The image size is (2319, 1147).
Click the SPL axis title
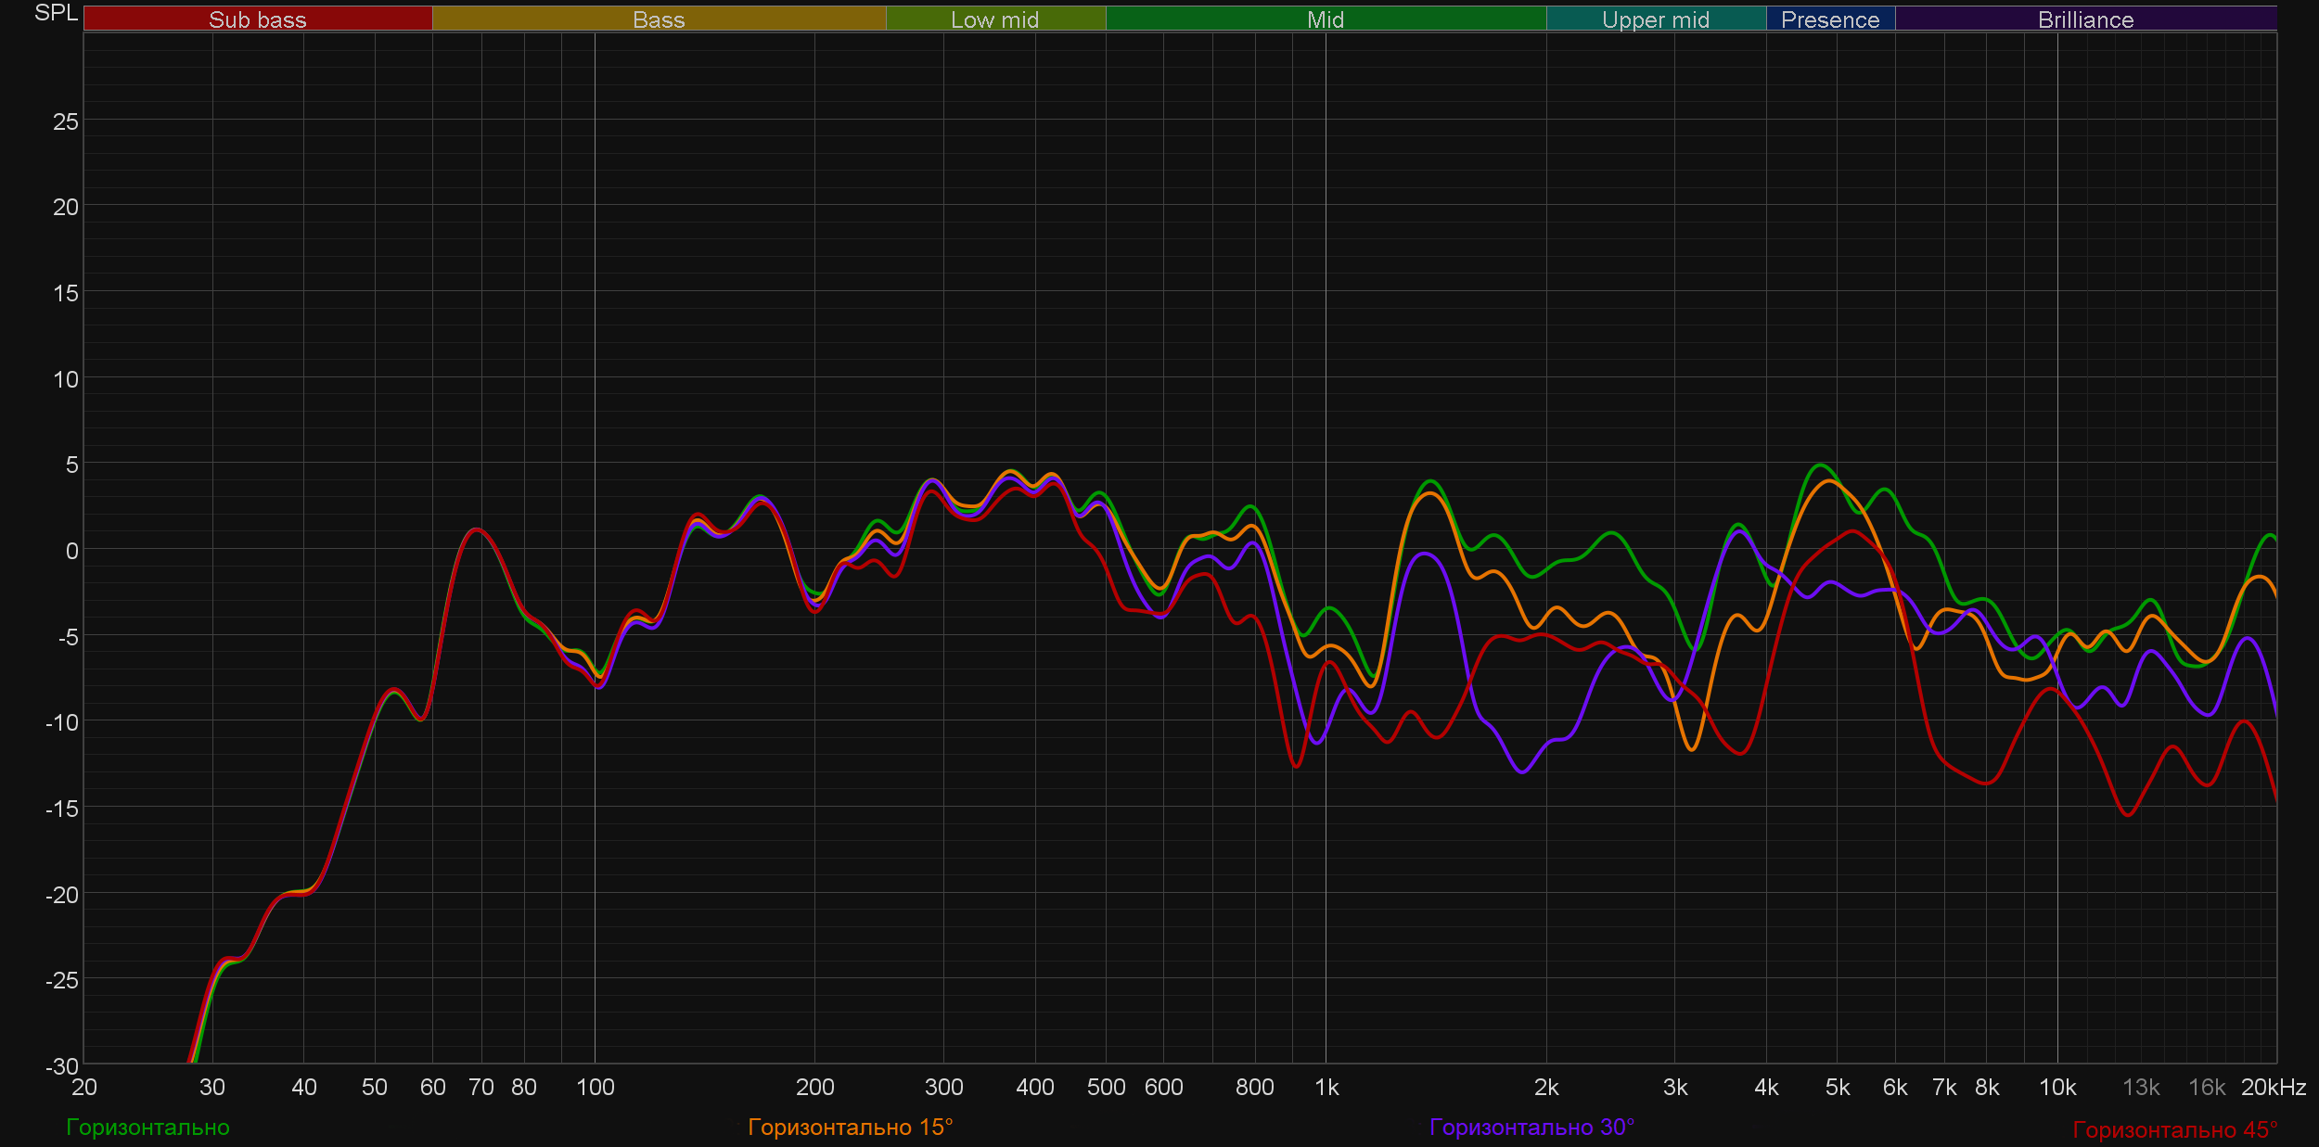56,13
